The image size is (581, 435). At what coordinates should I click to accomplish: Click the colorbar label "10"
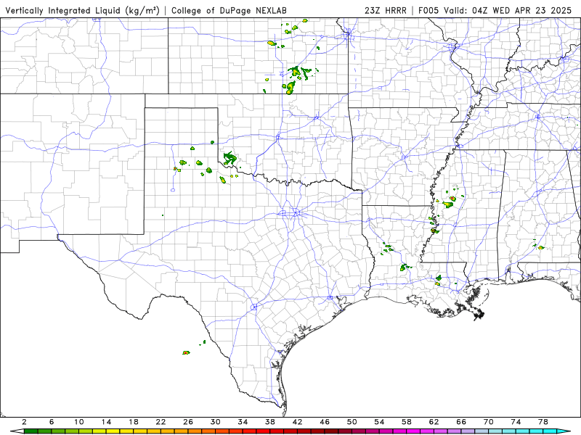coord(78,422)
